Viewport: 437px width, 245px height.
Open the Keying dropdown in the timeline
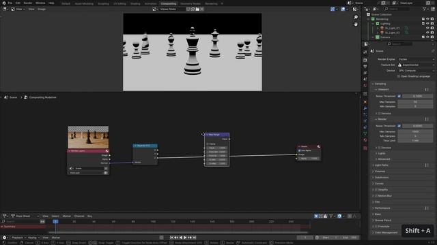tap(33, 238)
